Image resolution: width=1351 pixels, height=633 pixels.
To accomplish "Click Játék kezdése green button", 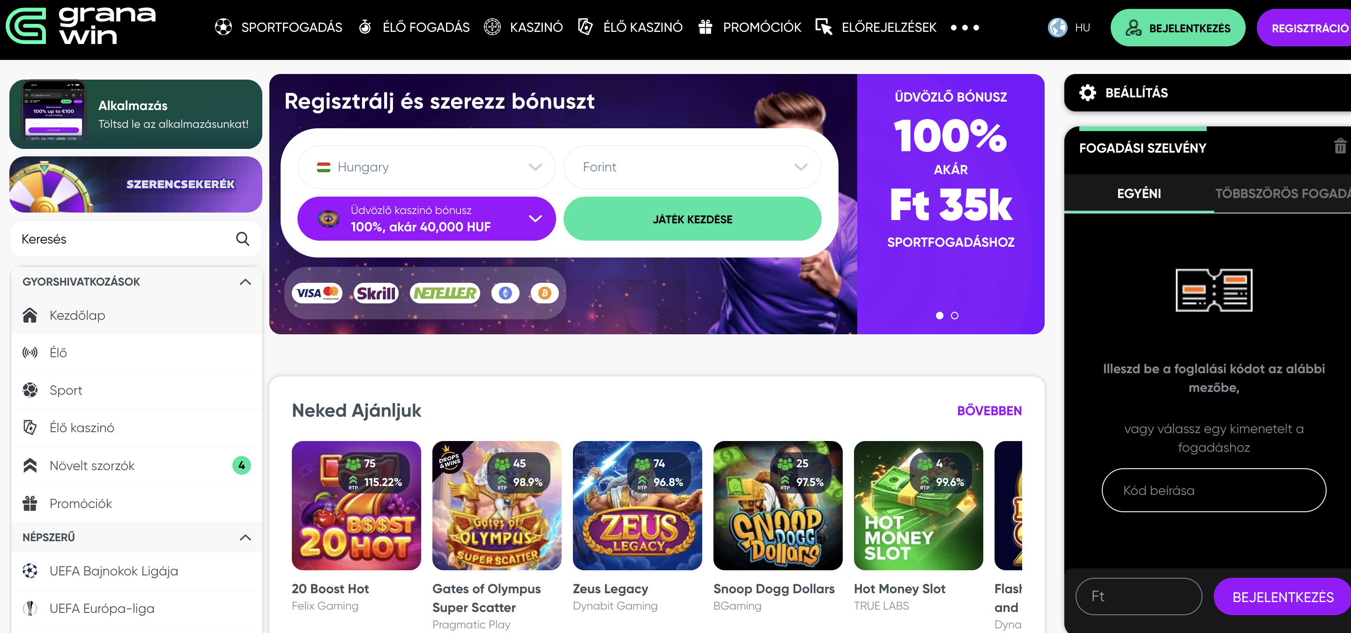I will pyautogui.click(x=692, y=219).
